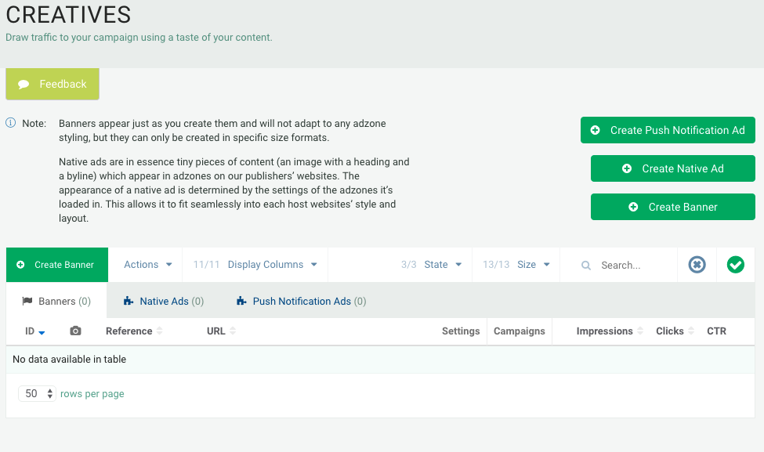The height and width of the screenshot is (452, 764).
Task: Click the Feedback button
Action: coord(53,84)
